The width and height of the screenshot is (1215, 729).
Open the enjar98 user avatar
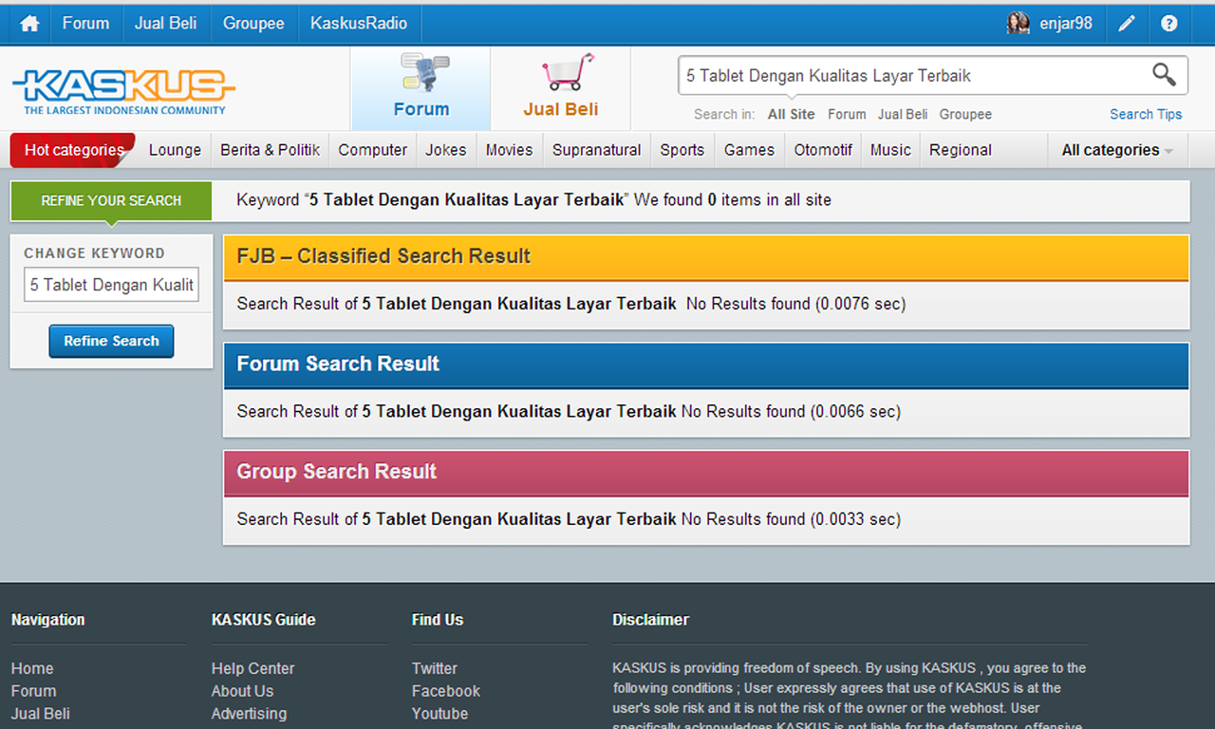(x=1019, y=24)
